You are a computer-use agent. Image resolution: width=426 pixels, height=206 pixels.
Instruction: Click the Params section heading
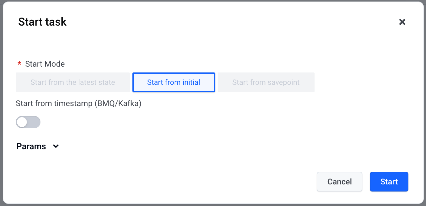click(31, 146)
